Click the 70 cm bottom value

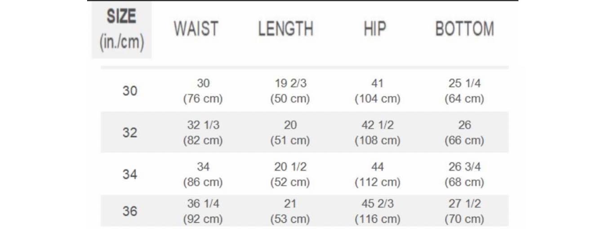tap(464, 219)
